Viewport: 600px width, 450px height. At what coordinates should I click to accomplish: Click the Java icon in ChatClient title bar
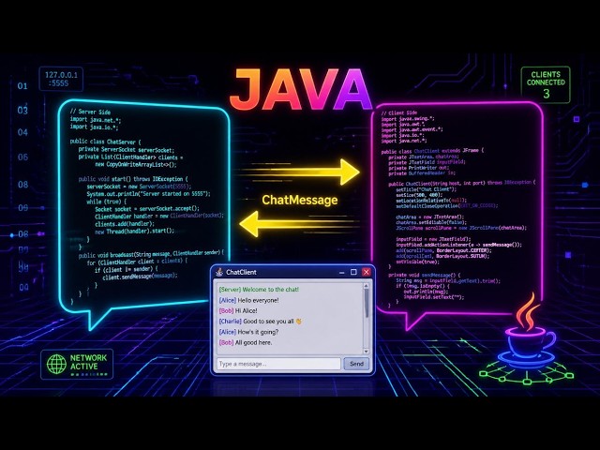pyautogui.click(x=219, y=272)
